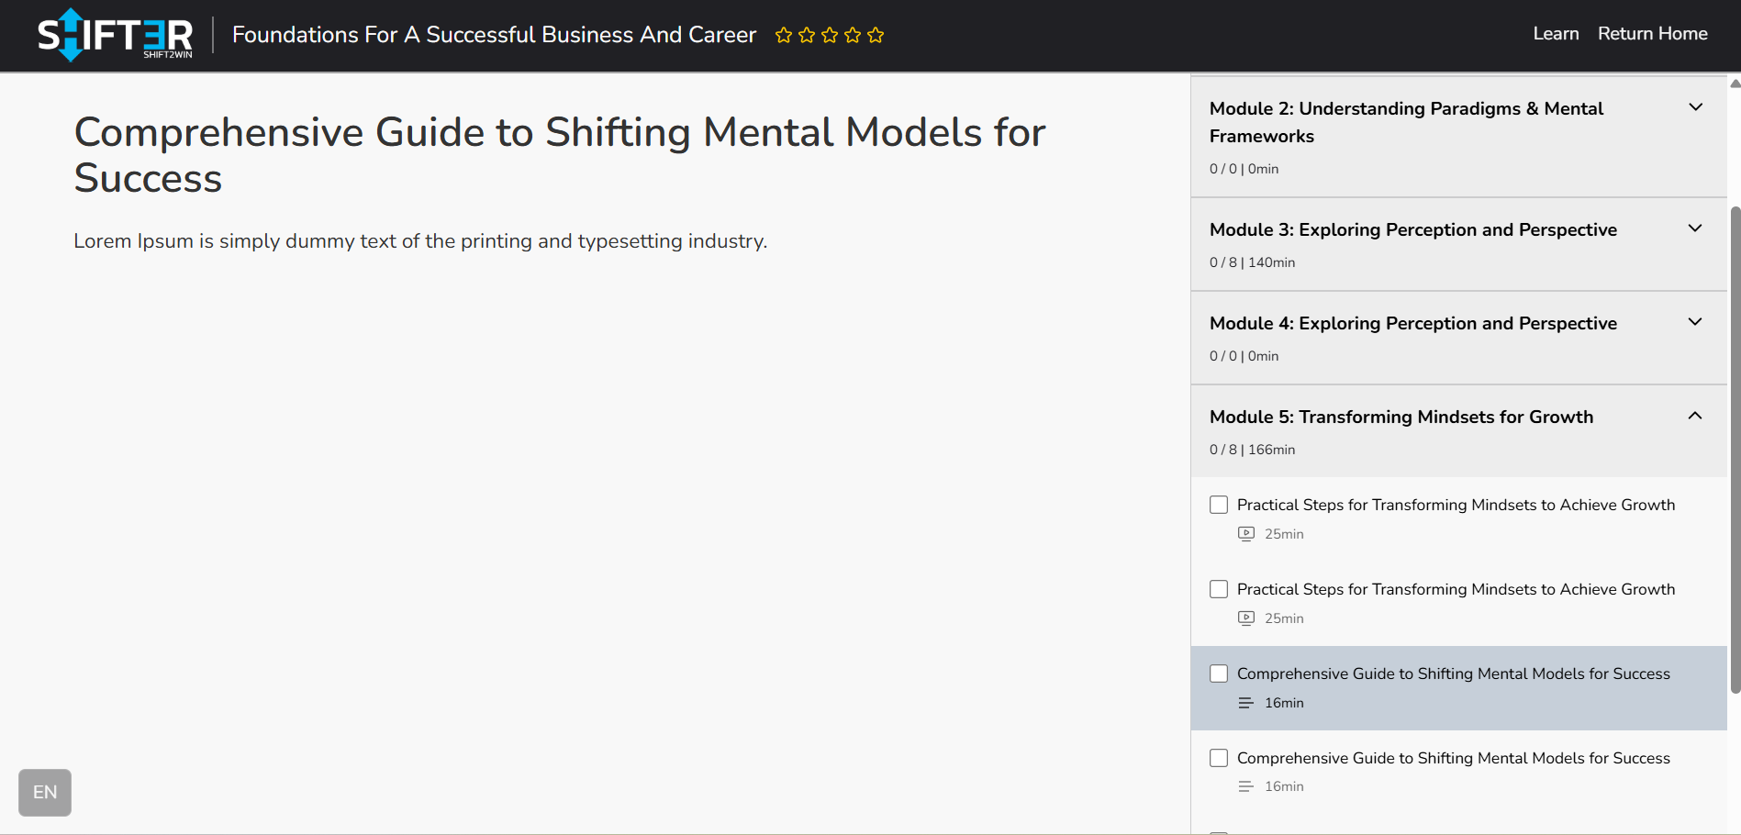Click text-lines icon of last 16min lesson

coord(1245,786)
